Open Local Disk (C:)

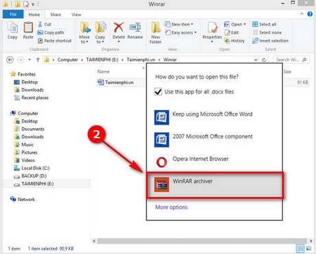click(32, 168)
